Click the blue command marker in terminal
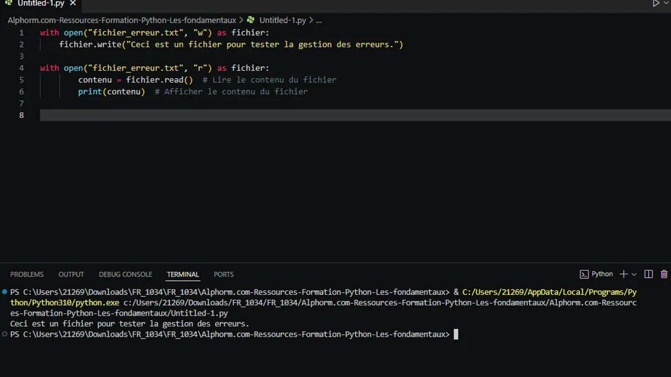This screenshot has height=377, width=671. pos(4,292)
